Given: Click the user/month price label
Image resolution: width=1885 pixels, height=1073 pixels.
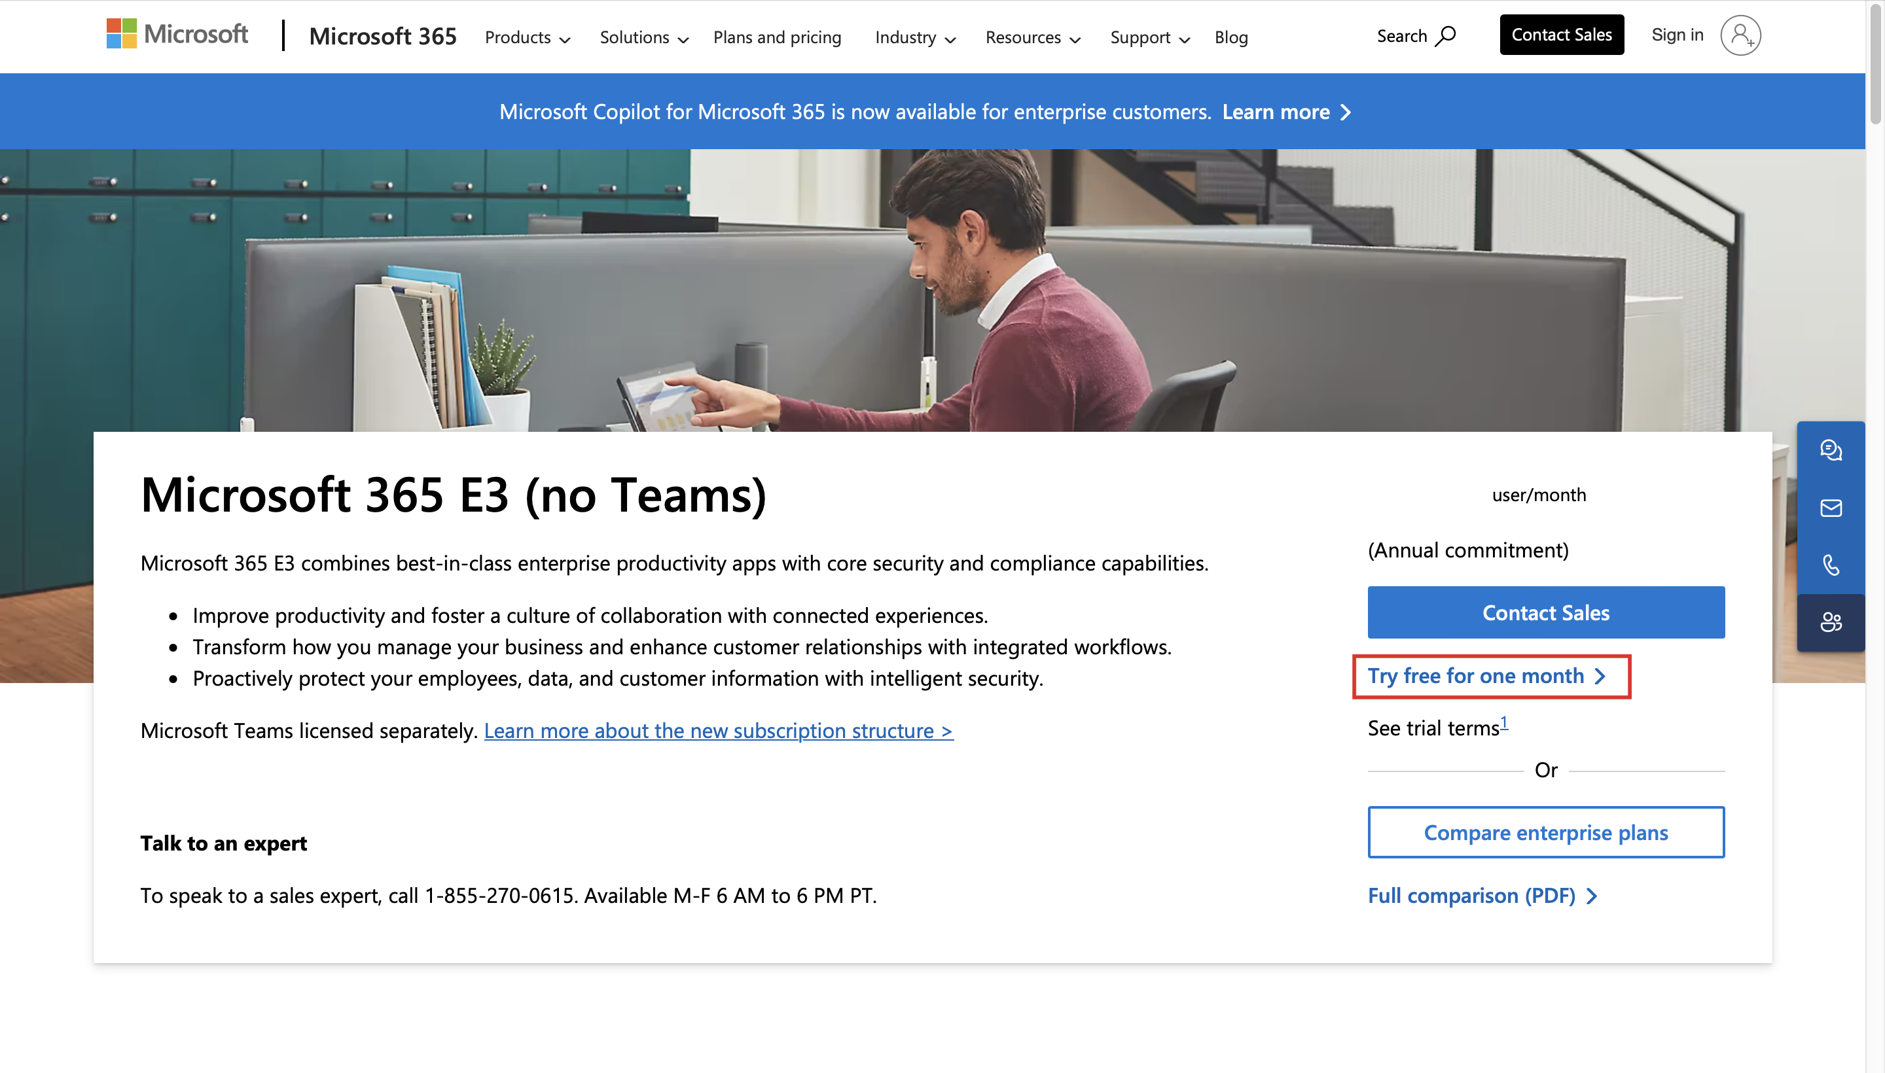Looking at the screenshot, I should (x=1539, y=495).
